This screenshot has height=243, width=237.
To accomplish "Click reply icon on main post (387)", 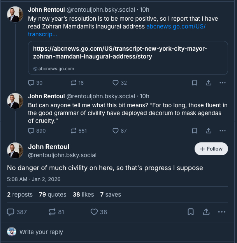I will pos(11,212).
